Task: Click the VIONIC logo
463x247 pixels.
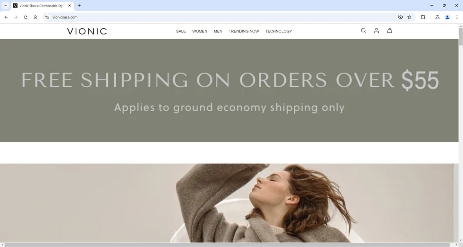Action: click(87, 31)
